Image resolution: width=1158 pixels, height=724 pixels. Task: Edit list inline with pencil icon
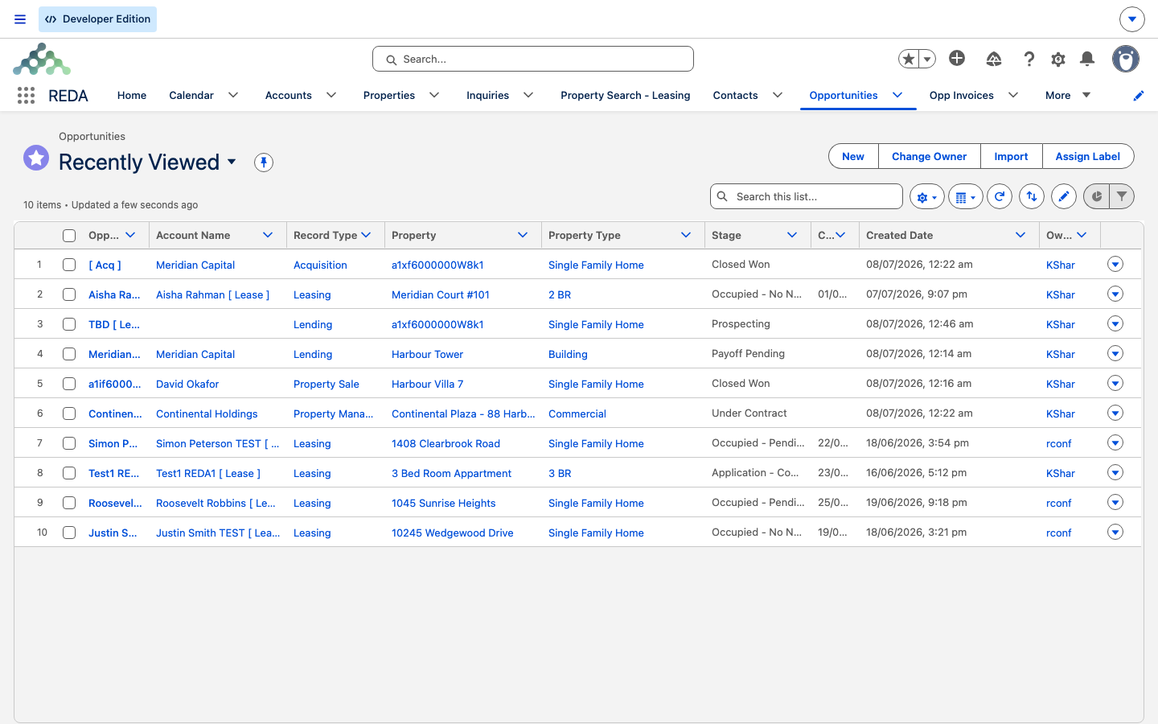(1064, 196)
